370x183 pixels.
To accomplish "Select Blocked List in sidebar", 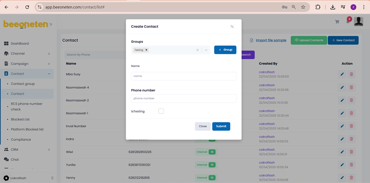I will [x=20, y=119].
